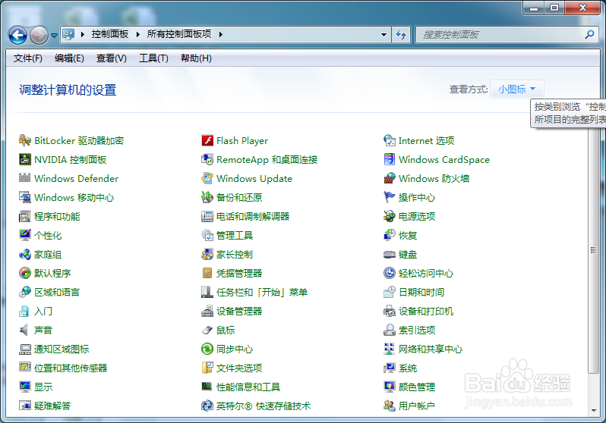Open the 设备管理器 link

[239, 311]
